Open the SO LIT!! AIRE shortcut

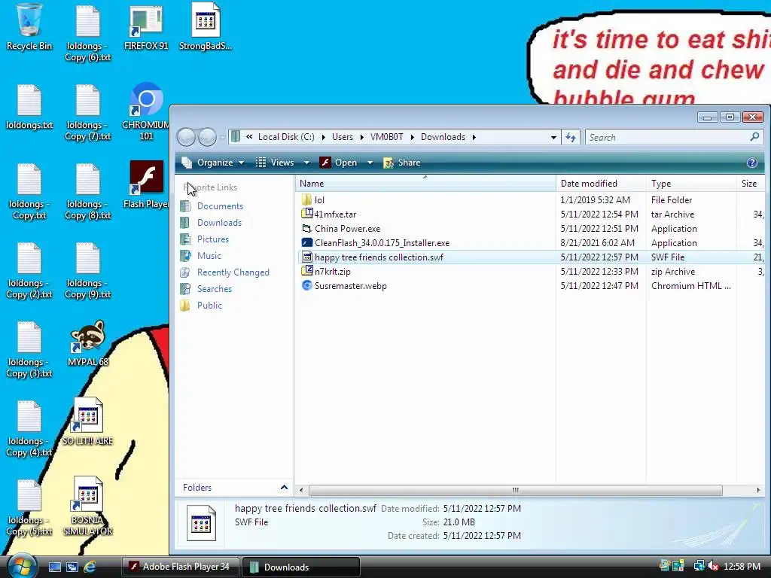coord(88,421)
